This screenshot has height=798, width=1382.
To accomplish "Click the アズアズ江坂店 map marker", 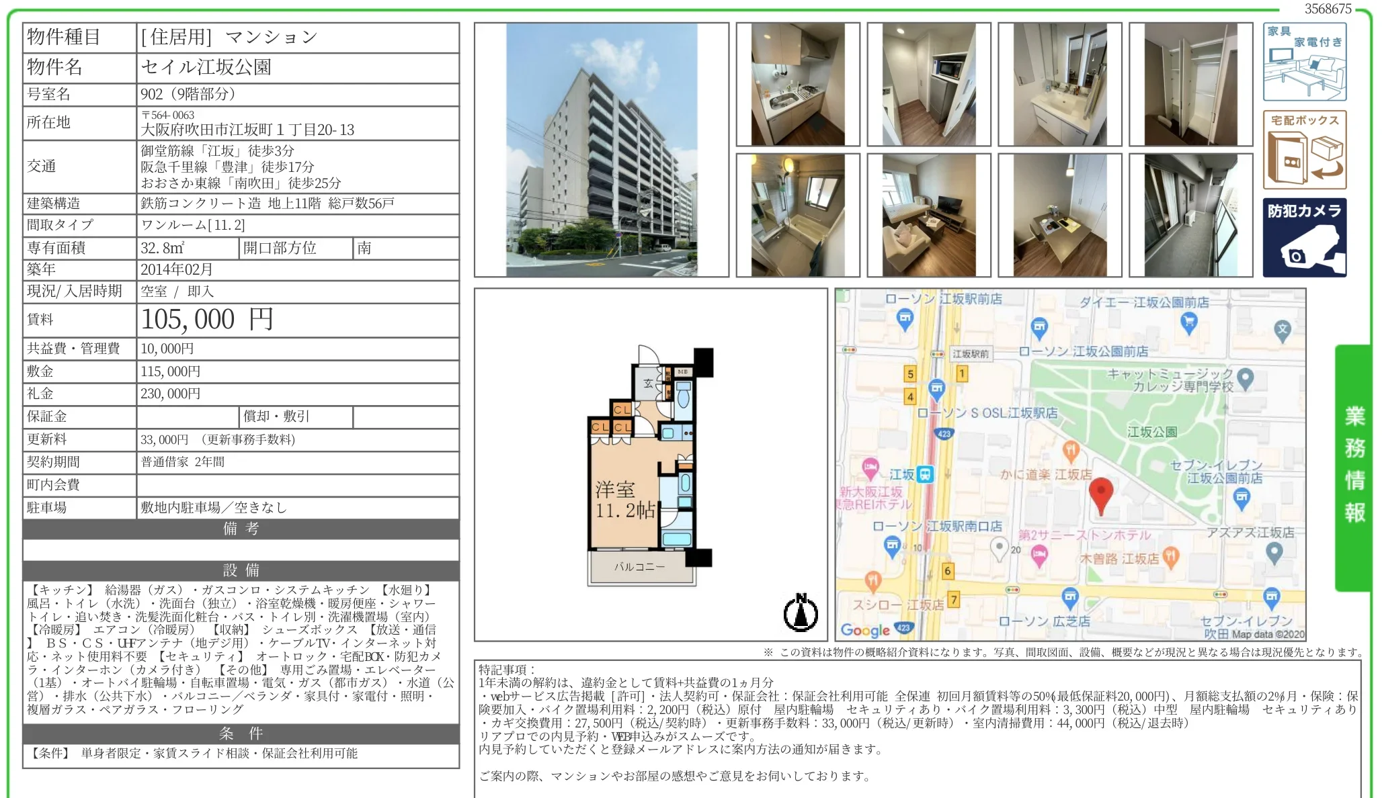I will tap(1274, 553).
